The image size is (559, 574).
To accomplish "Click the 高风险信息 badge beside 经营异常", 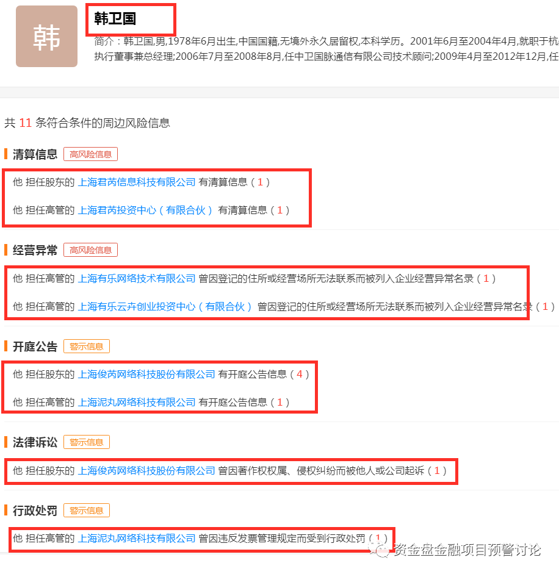I will click(x=90, y=249).
